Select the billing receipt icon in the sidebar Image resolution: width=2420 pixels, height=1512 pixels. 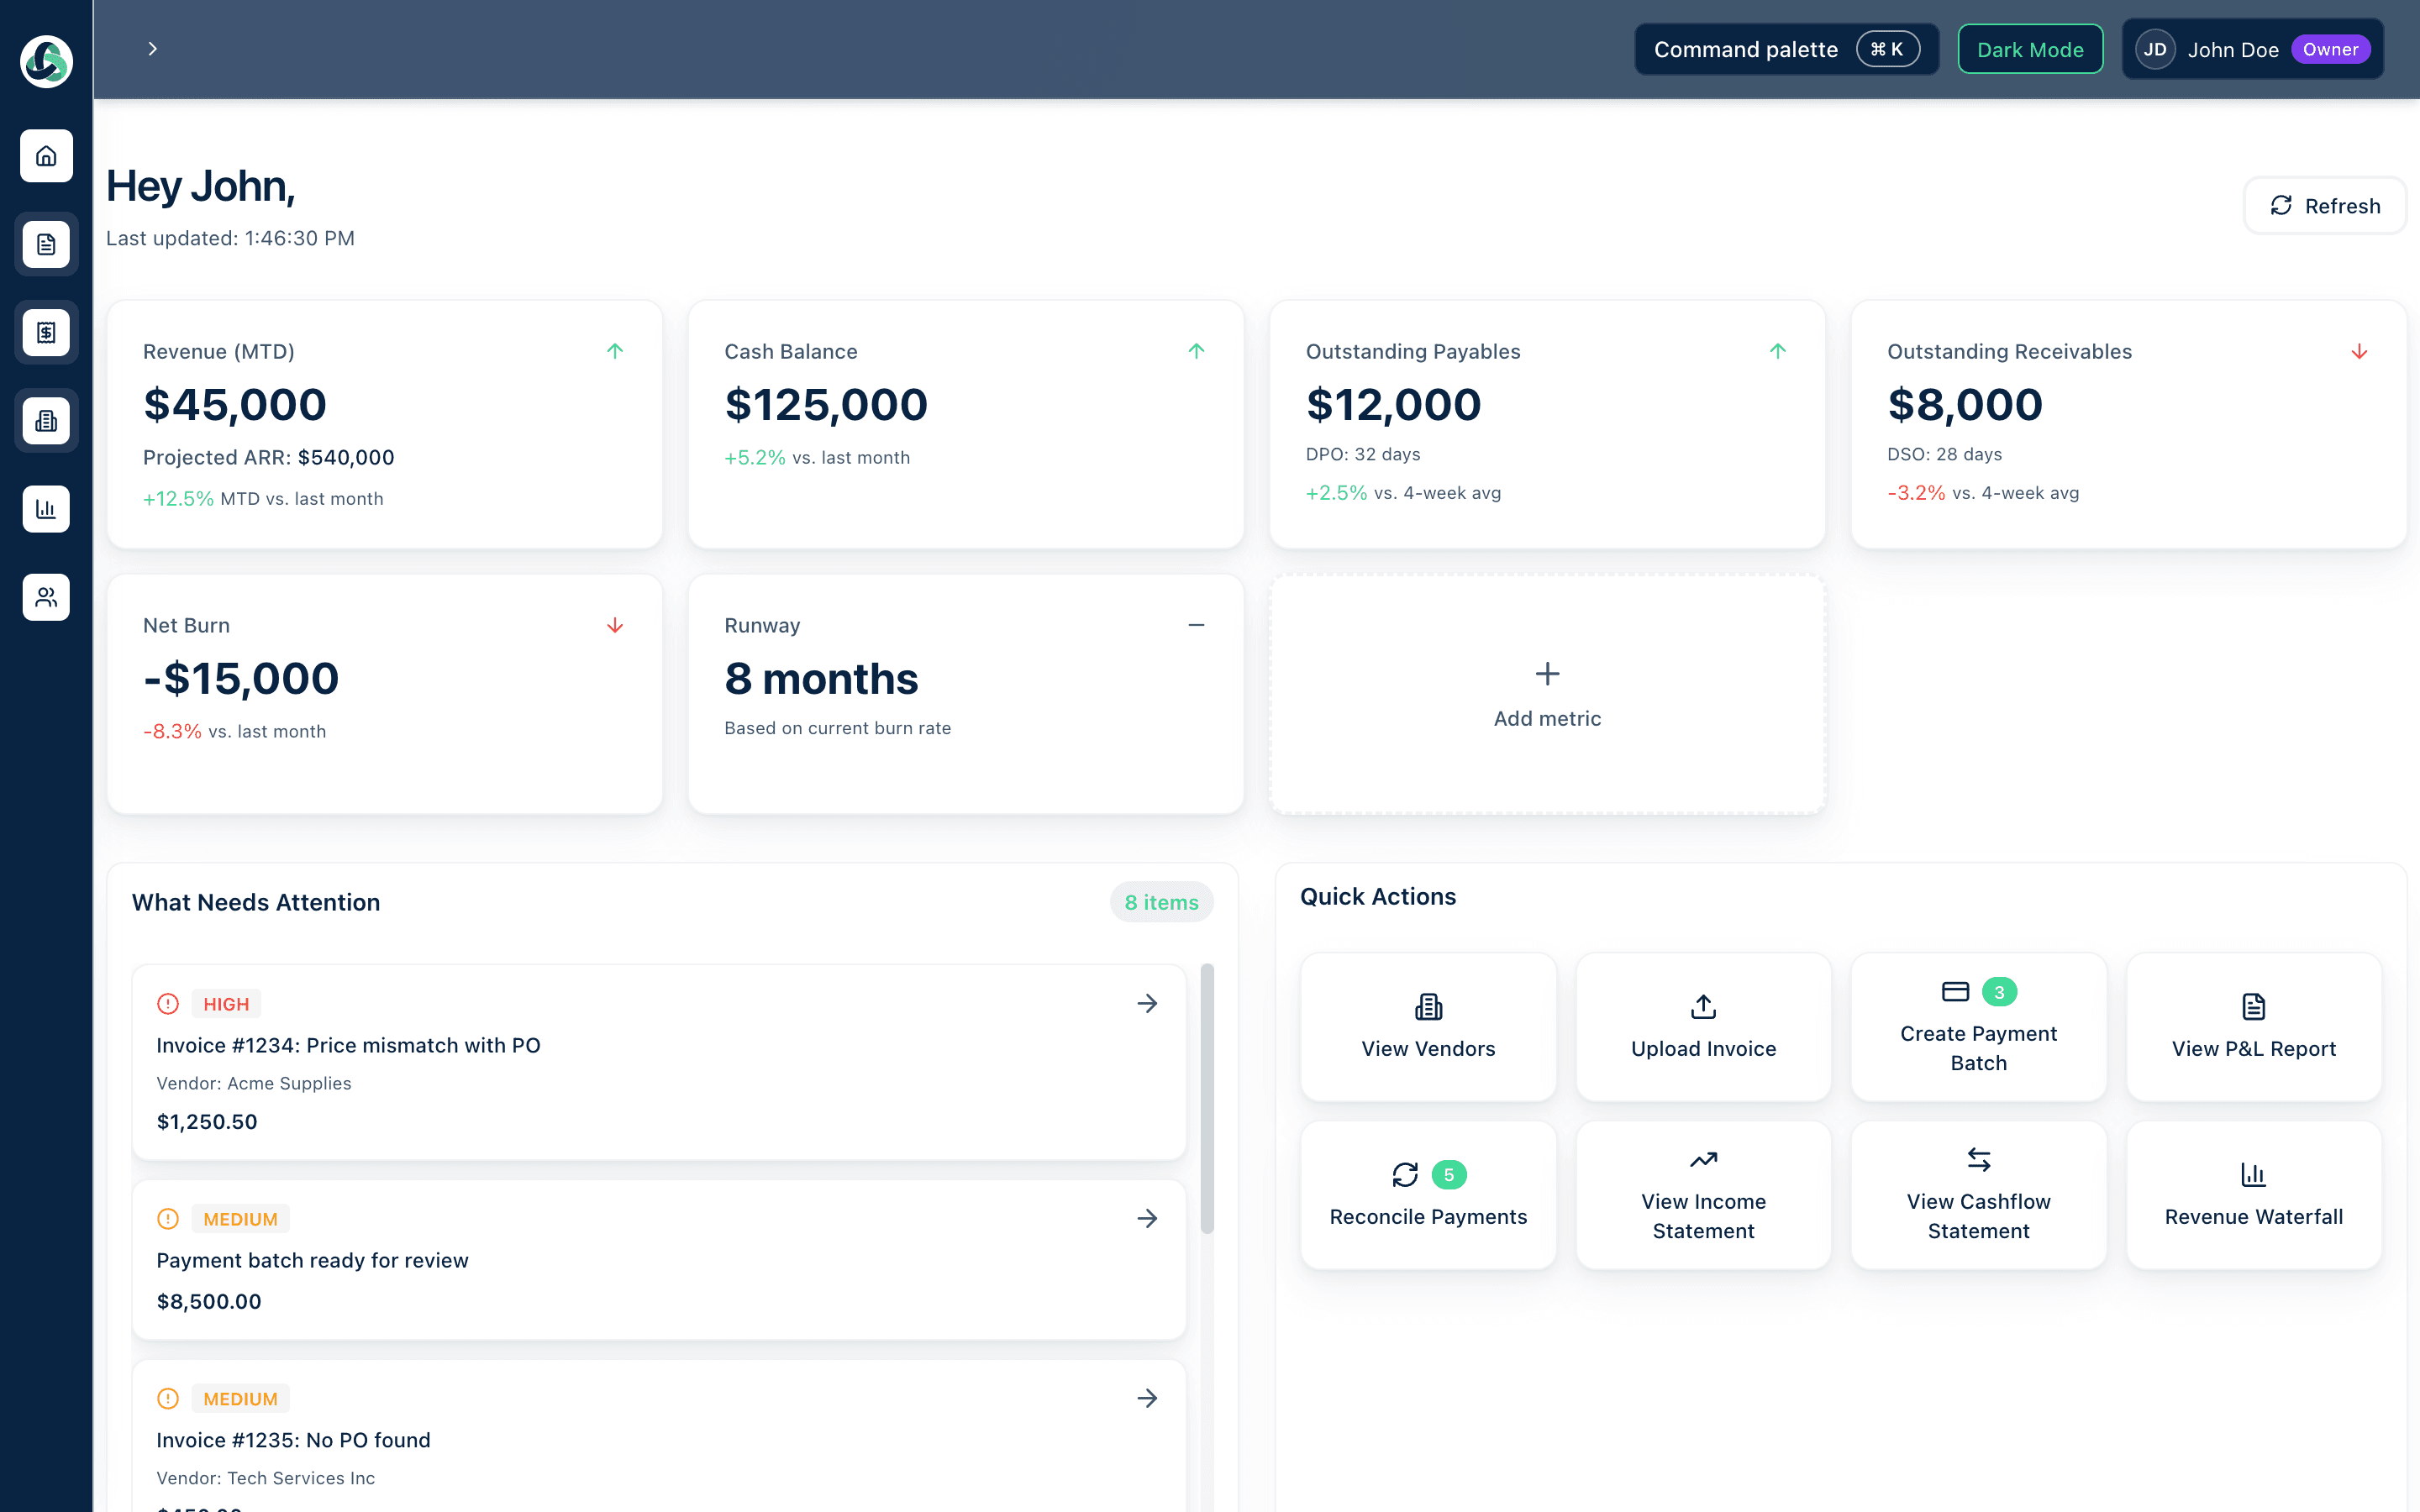(x=46, y=332)
